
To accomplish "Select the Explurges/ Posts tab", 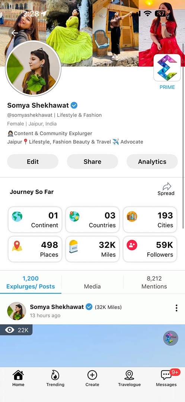I will 31,282.
